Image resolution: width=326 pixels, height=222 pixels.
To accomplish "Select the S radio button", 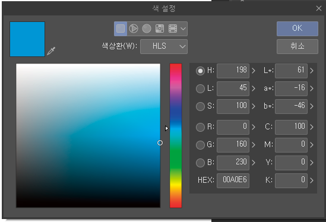I will [200, 106].
